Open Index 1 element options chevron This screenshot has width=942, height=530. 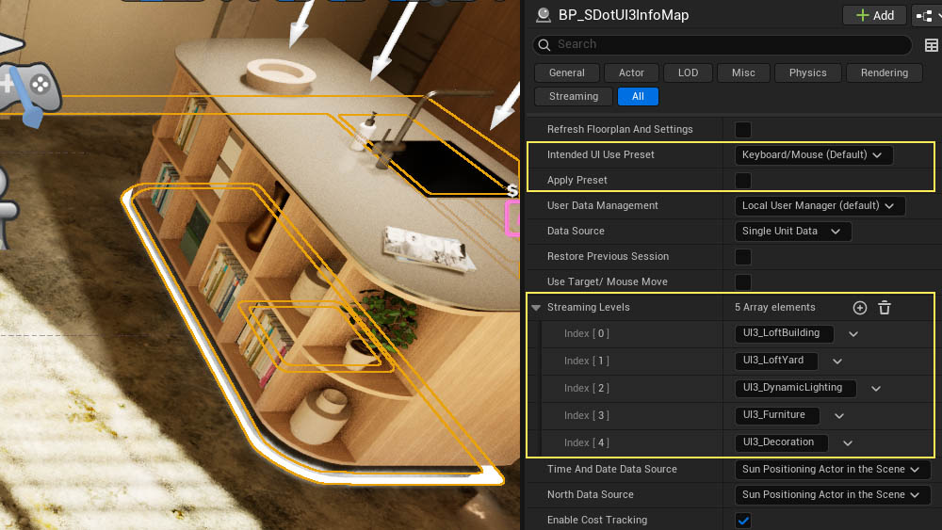(x=837, y=361)
